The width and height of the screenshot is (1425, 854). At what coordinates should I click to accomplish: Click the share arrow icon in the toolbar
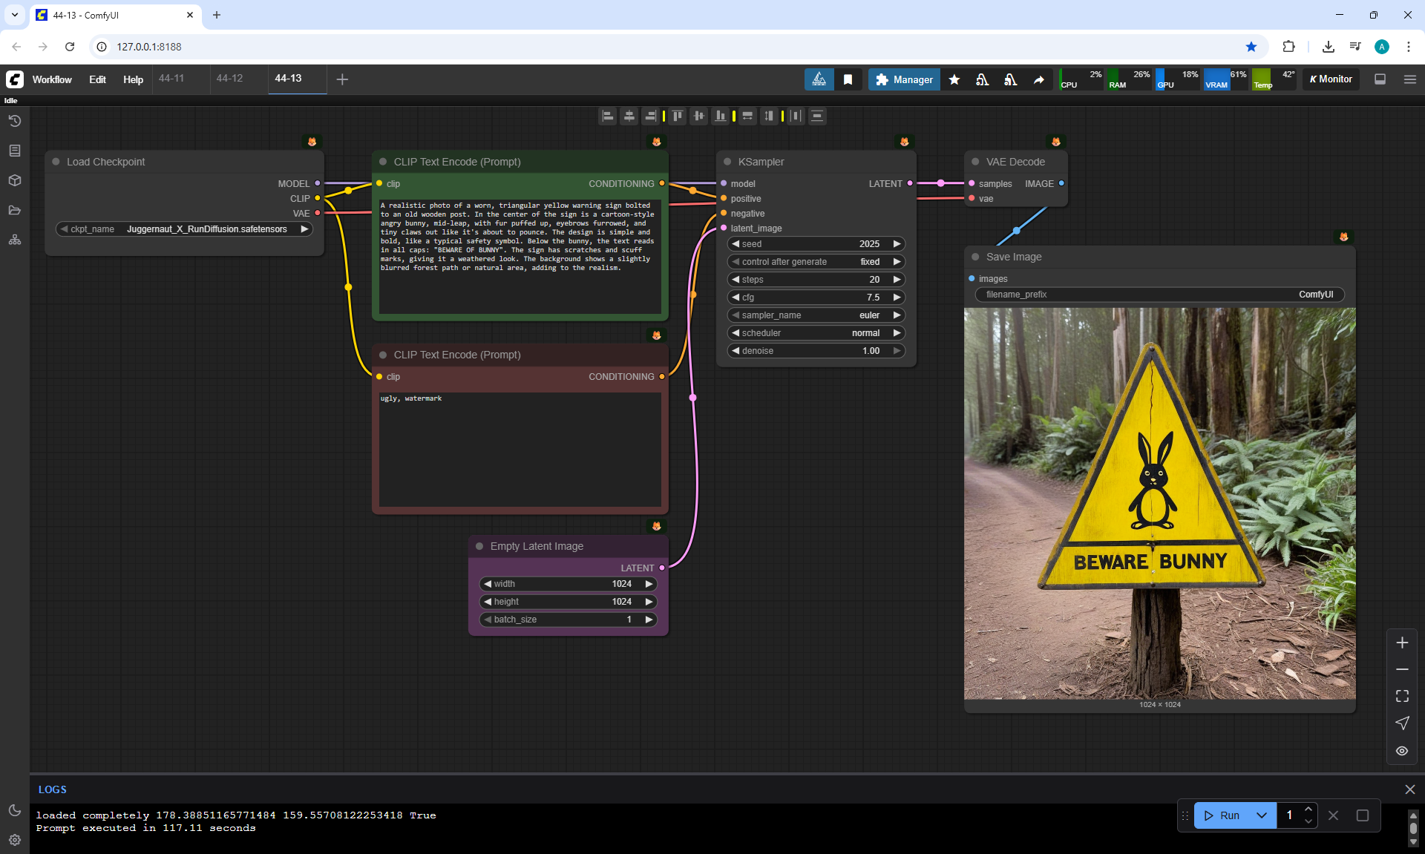(1038, 79)
